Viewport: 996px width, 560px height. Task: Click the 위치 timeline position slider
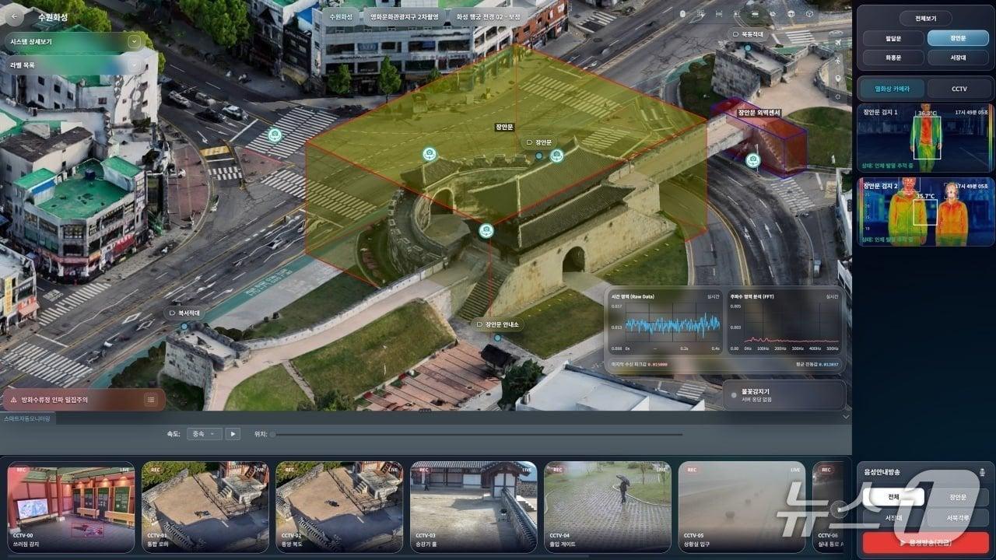(x=476, y=434)
